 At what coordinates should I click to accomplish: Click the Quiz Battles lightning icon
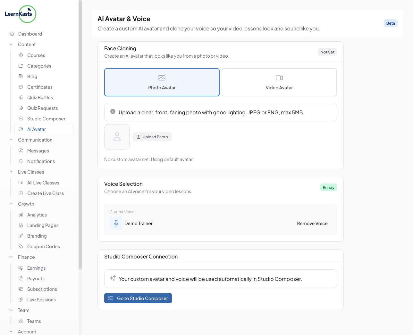(21, 98)
